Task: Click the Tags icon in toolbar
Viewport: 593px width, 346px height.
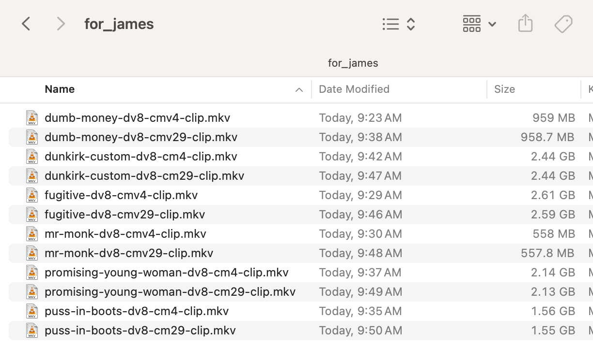Action: [x=563, y=24]
